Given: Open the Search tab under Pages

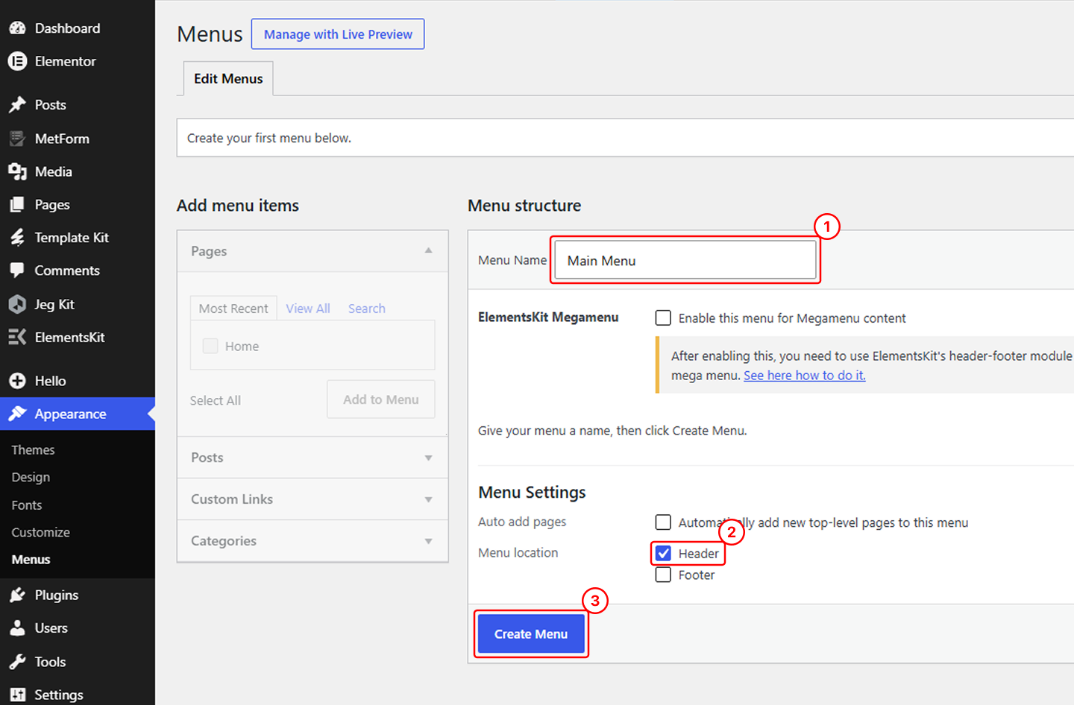Looking at the screenshot, I should coord(367,309).
